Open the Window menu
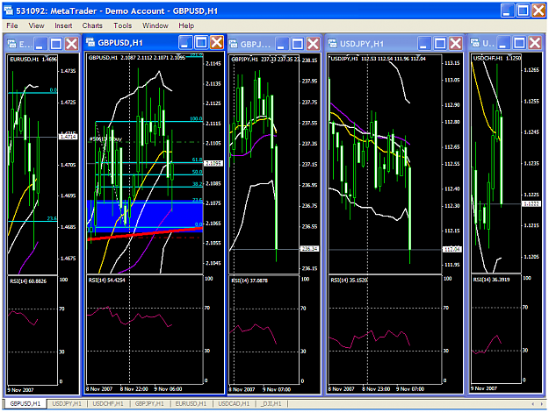This screenshot has width=549, height=412. 155,25
